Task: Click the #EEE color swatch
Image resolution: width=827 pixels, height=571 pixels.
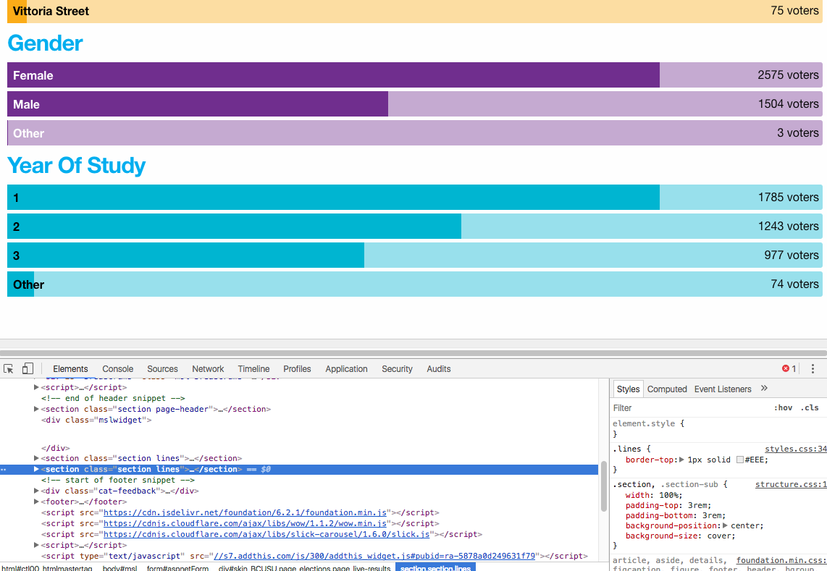Action: (740, 460)
